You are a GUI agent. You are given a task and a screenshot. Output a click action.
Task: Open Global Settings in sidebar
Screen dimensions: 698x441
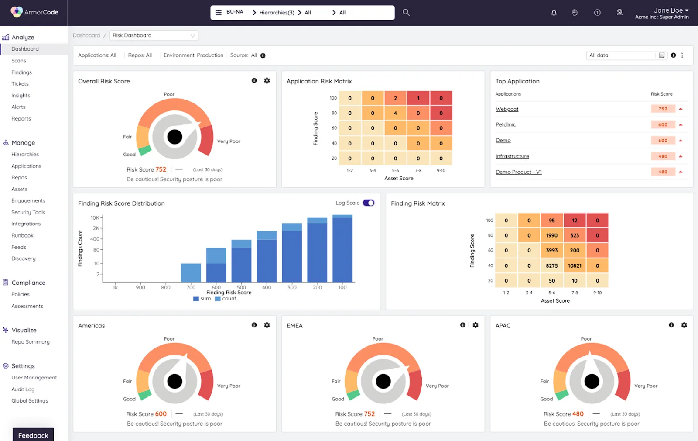click(30, 401)
